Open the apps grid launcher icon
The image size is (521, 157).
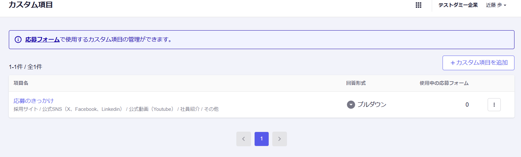click(418, 5)
